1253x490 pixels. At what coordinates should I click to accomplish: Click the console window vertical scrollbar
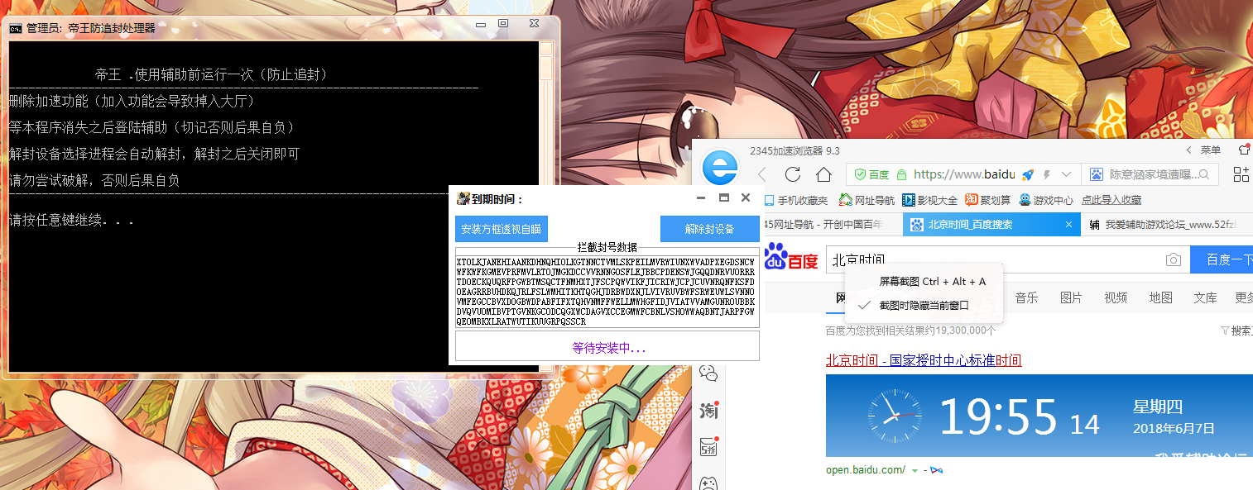tap(545, 205)
